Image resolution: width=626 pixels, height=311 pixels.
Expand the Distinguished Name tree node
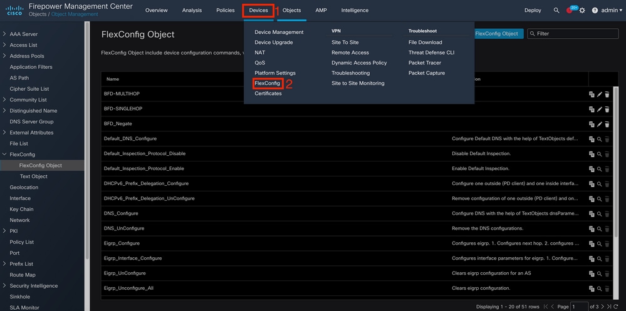pyautogui.click(x=4, y=110)
